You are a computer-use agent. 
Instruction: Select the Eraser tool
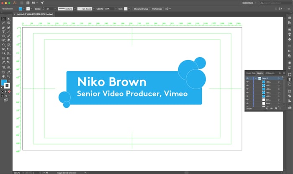coord(9,40)
